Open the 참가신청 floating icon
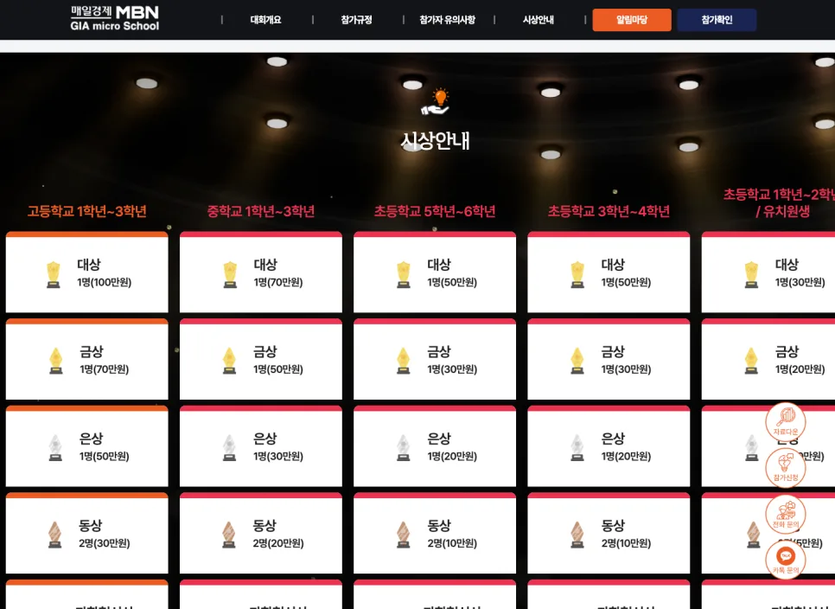Viewport: 835px width, 609px height. click(786, 468)
